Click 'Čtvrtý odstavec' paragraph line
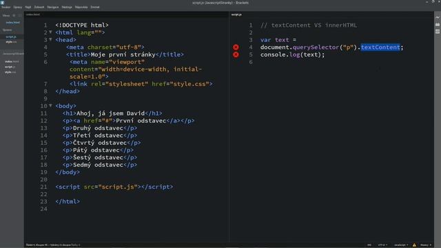The width and height of the screenshot is (441, 248). pos(101,143)
